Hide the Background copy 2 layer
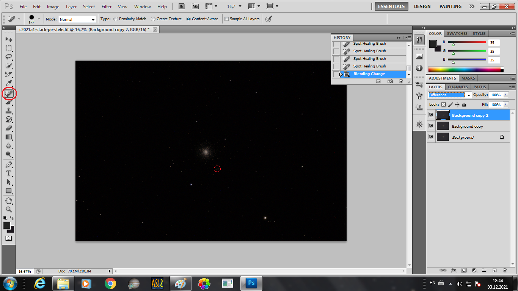 431,115
